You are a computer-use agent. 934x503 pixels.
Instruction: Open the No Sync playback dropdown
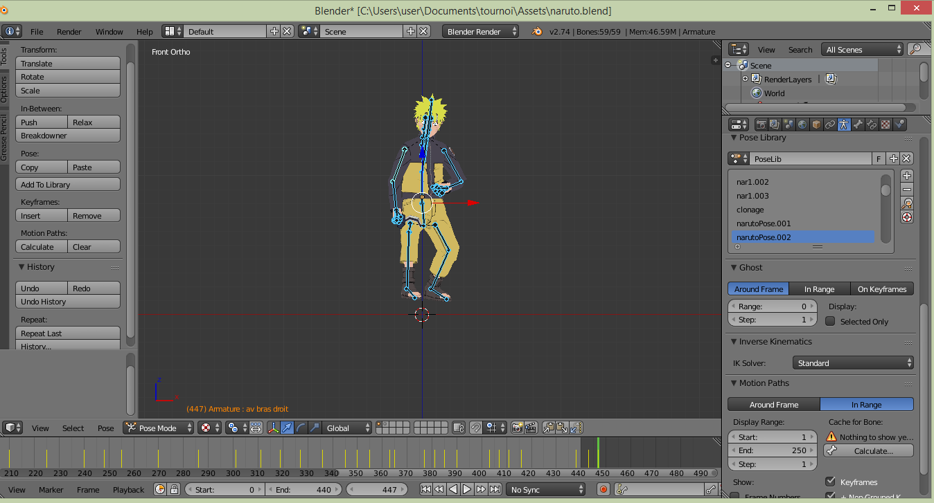coord(546,489)
